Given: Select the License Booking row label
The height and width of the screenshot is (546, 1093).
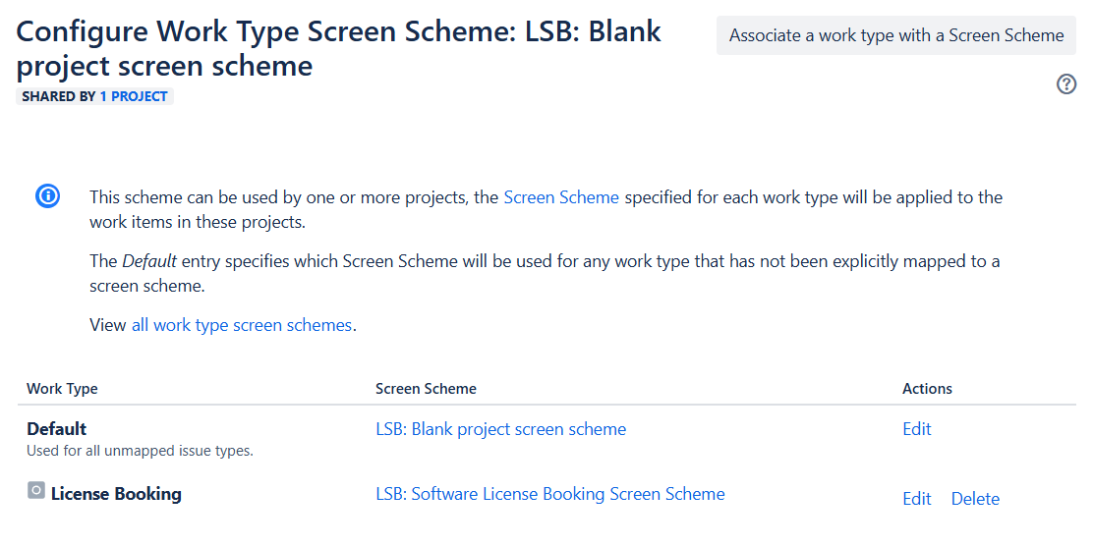Looking at the screenshot, I should point(116,494).
